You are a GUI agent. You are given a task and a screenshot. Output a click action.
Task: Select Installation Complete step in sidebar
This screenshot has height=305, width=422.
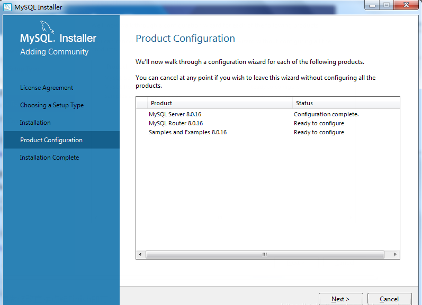(x=50, y=158)
